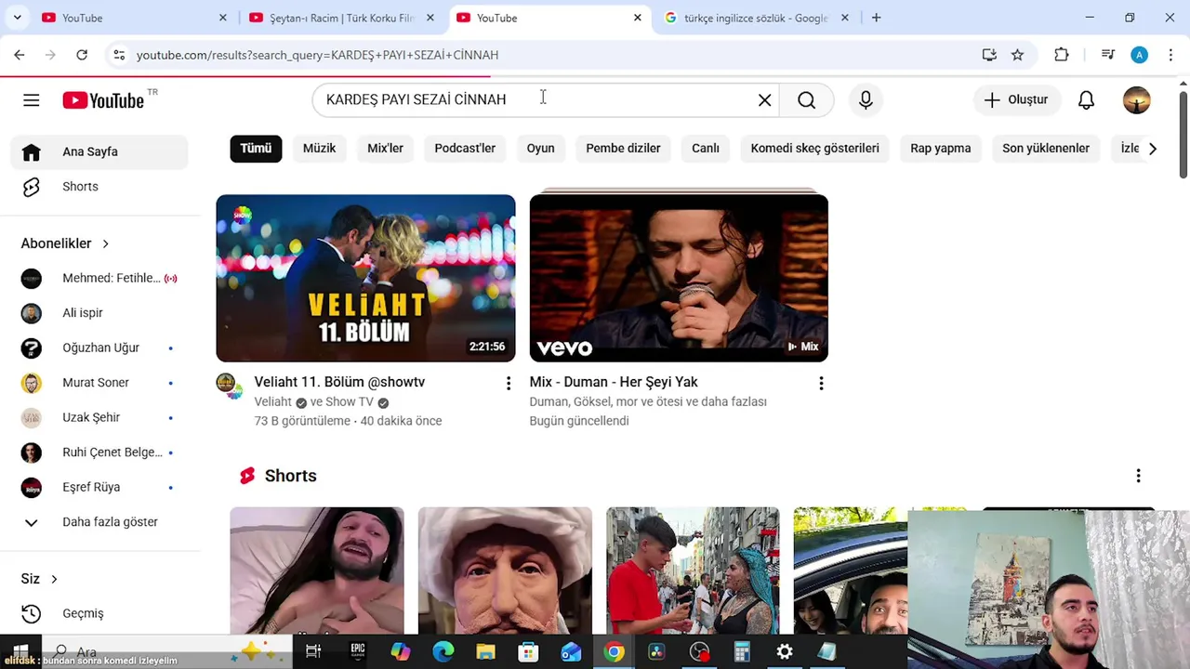Image resolution: width=1190 pixels, height=669 pixels.
Task: Select Komedi skeç gösterileri chip
Action: (x=814, y=148)
